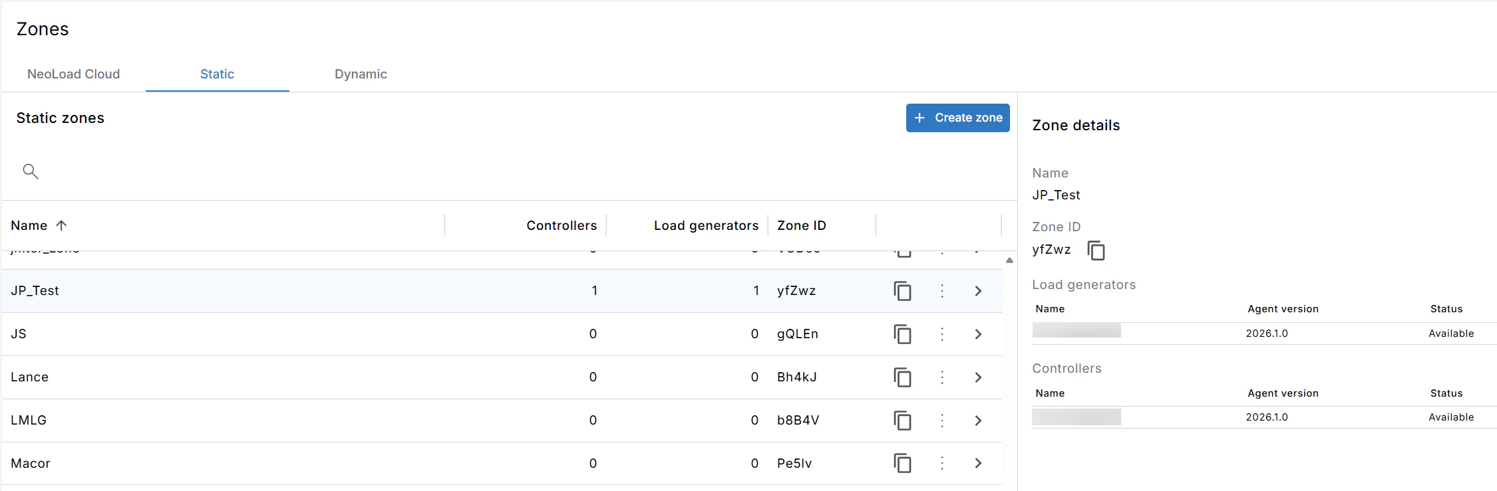The image size is (1497, 491).
Task: Expand details chevron for JP_Test
Action: 978,291
